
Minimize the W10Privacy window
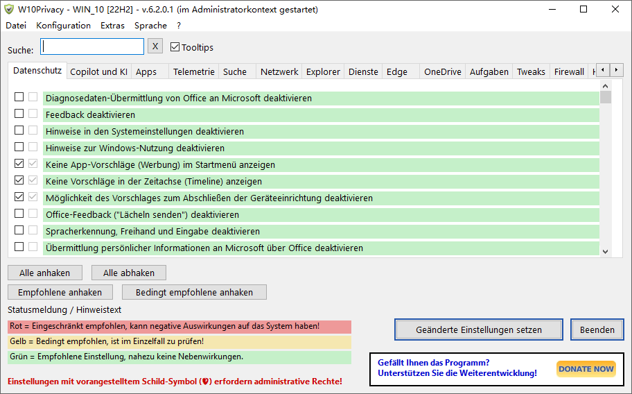(552, 9)
